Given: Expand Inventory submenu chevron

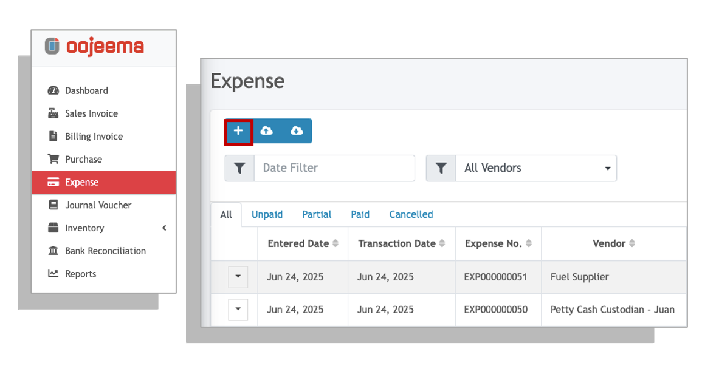Looking at the screenshot, I should (x=164, y=228).
